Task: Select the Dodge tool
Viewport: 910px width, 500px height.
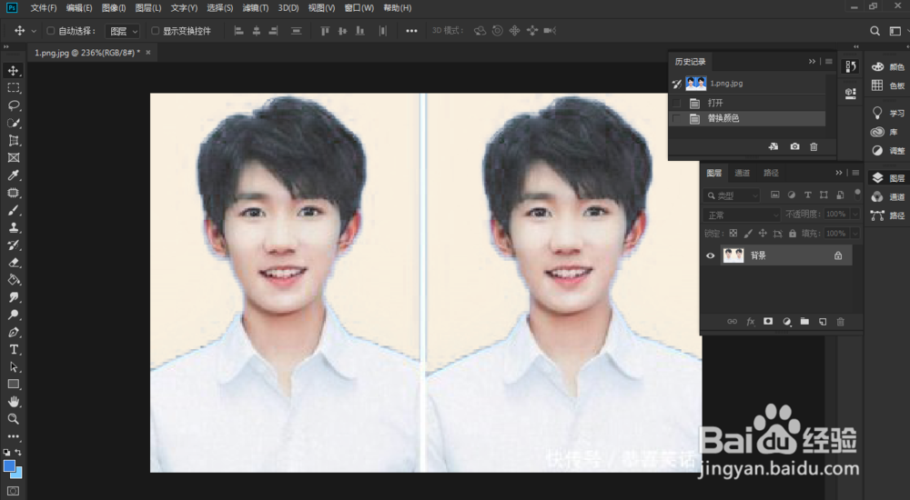Action: click(x=14, y=315)
